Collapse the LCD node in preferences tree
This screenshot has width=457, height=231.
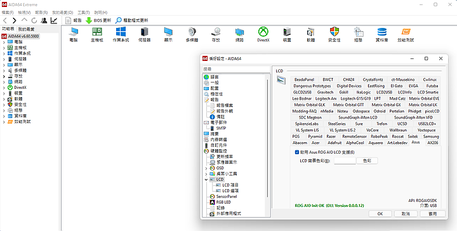point(206,180)
